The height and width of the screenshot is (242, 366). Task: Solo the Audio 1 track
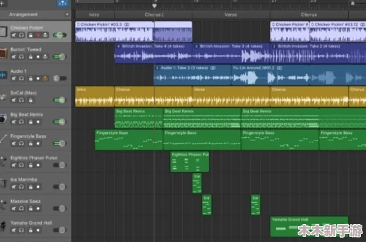click(21, 78)
